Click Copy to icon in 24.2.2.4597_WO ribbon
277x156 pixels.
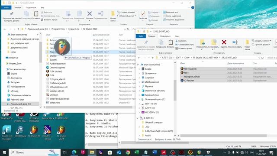(214, 42)
